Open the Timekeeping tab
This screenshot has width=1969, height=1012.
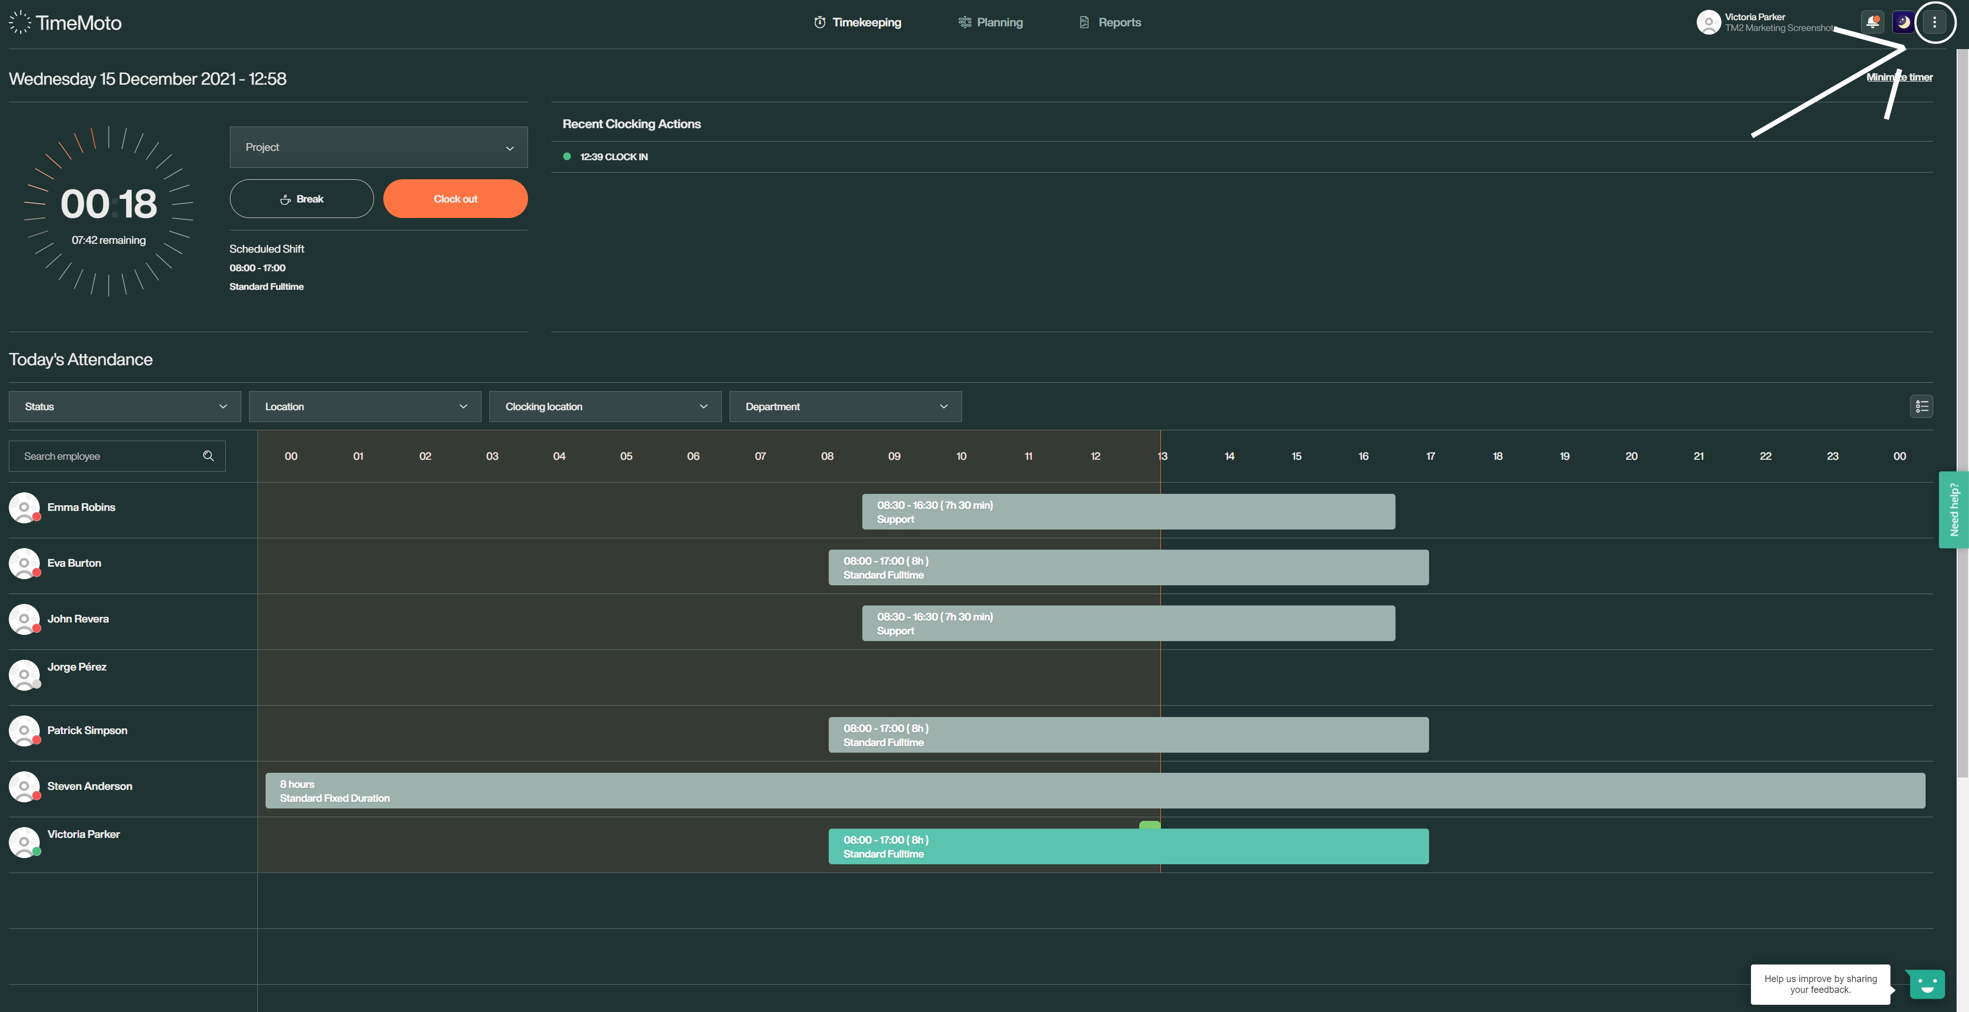pos(857,22)
